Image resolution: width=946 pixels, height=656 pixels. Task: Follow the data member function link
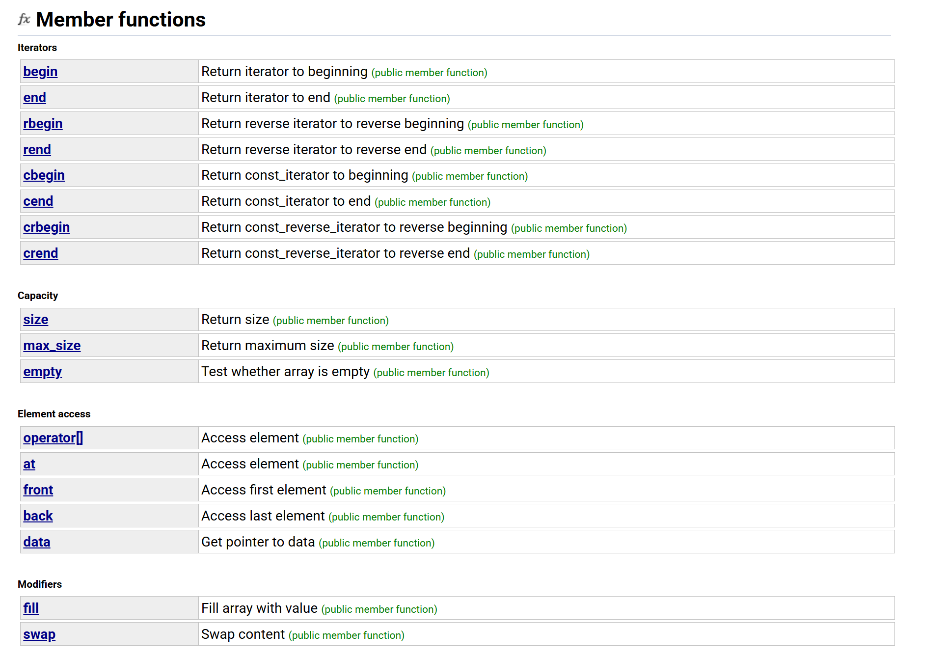click(36, 542)
